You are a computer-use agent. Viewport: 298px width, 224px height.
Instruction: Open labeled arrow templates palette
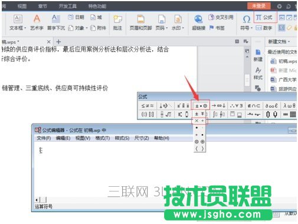click(254, 114)
